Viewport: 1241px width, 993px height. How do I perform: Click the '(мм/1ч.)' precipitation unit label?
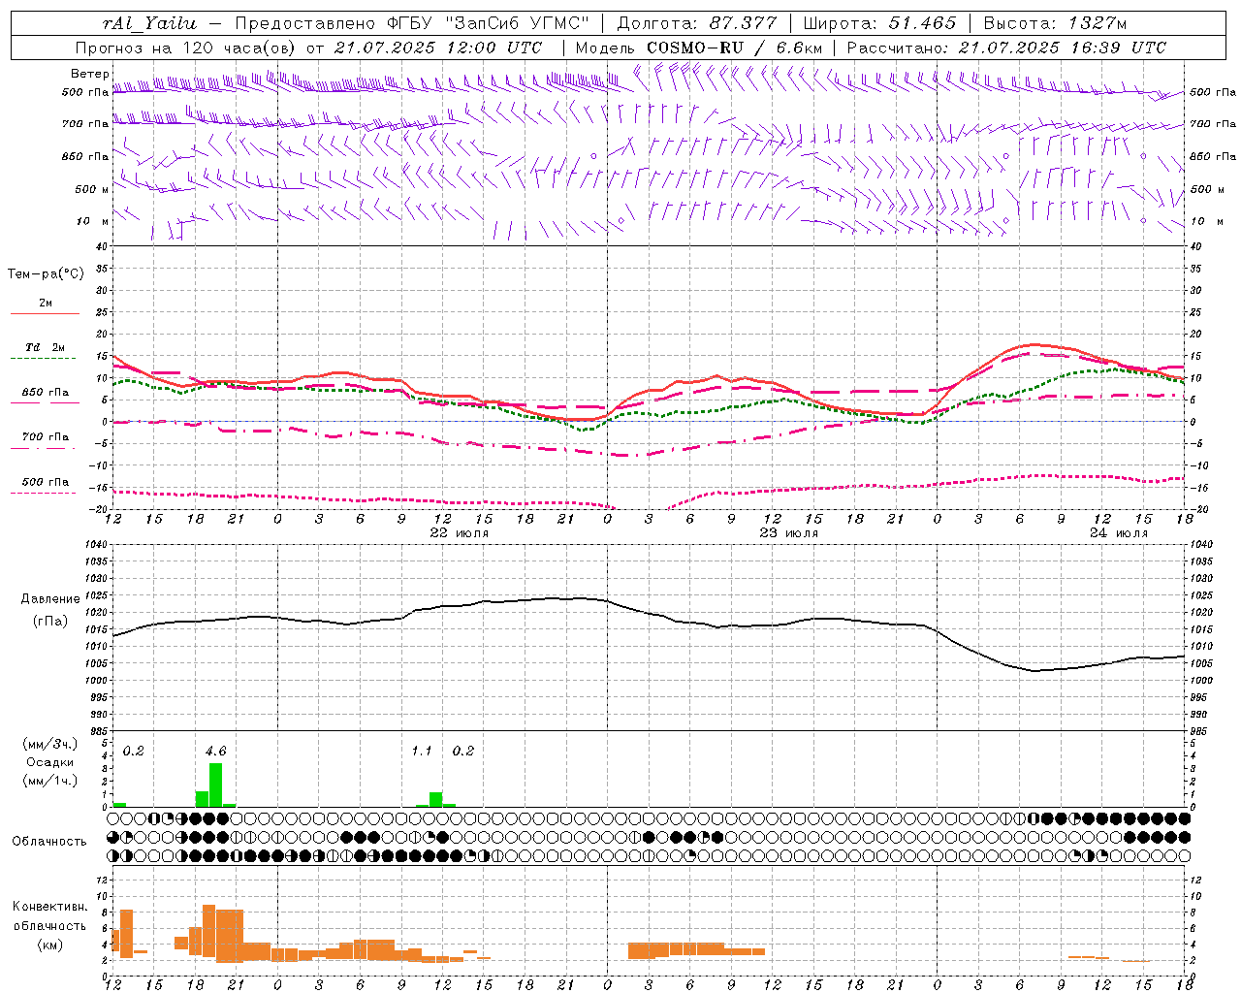tap(50, 781)
